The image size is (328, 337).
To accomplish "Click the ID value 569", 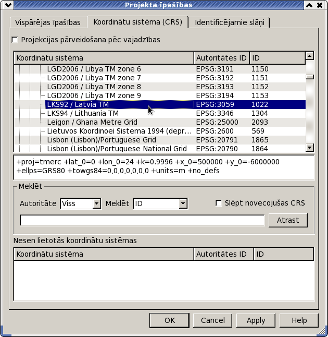I will pyautogui.click(x=258, y=131).
